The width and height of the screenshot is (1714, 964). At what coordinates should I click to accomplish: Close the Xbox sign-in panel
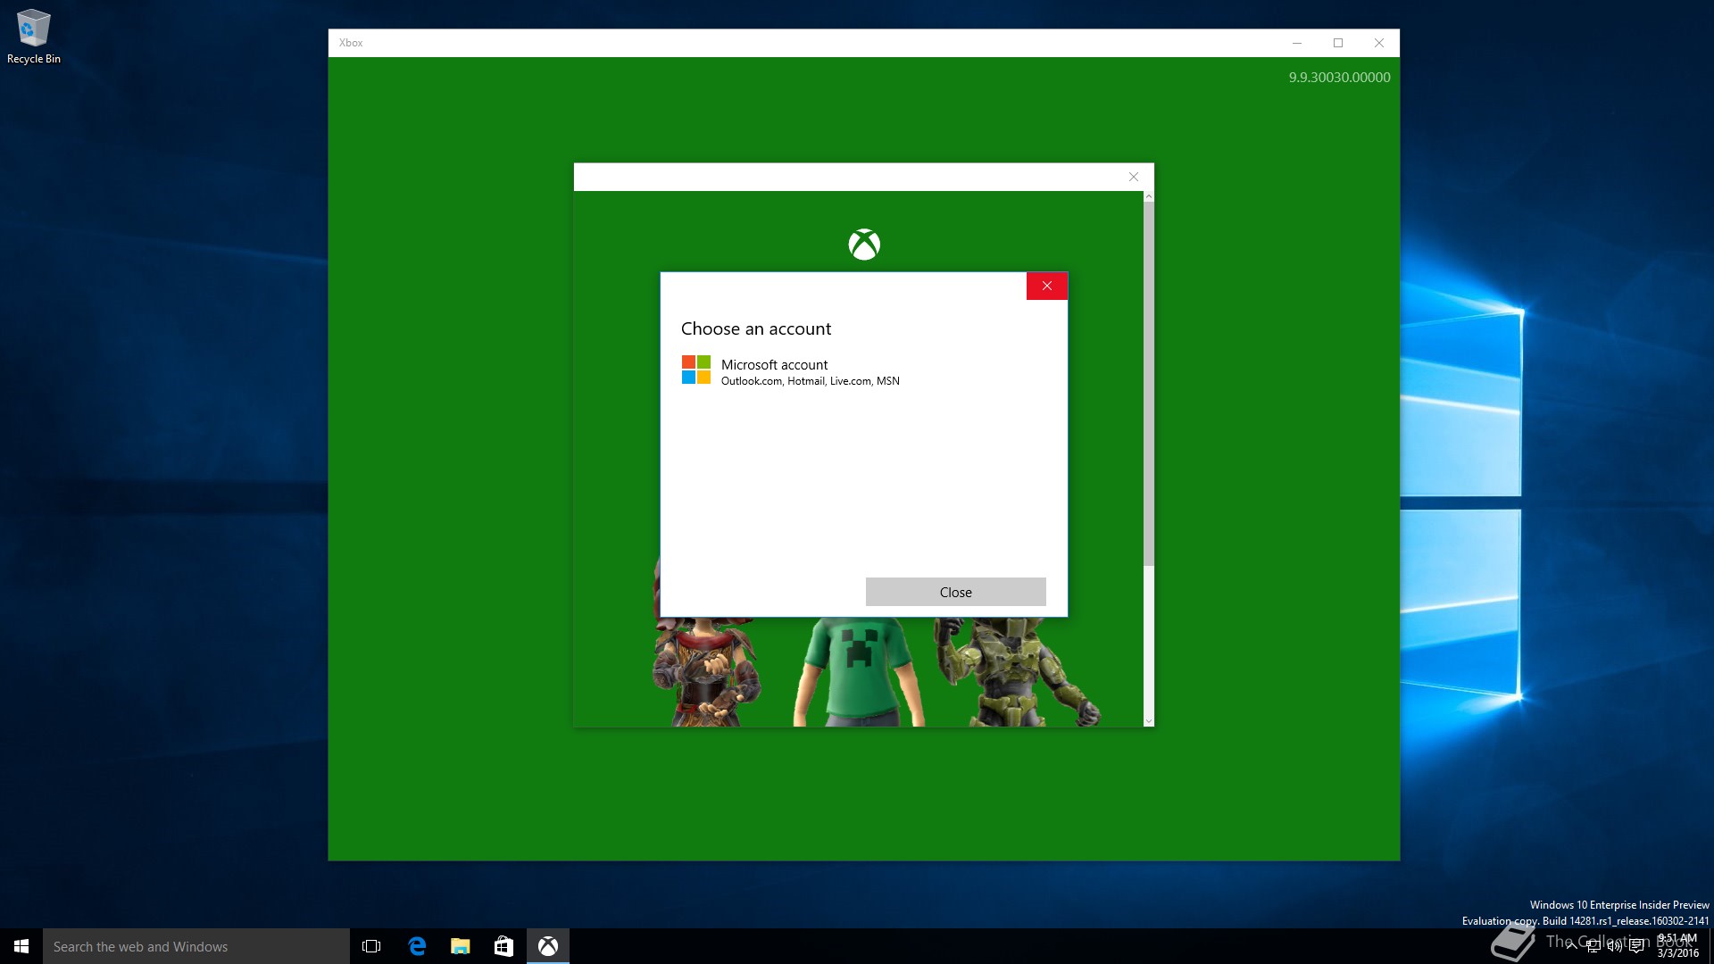click(x=1133, y=177)
